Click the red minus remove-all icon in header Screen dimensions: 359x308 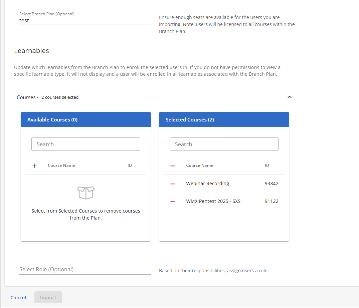(173, 166)
